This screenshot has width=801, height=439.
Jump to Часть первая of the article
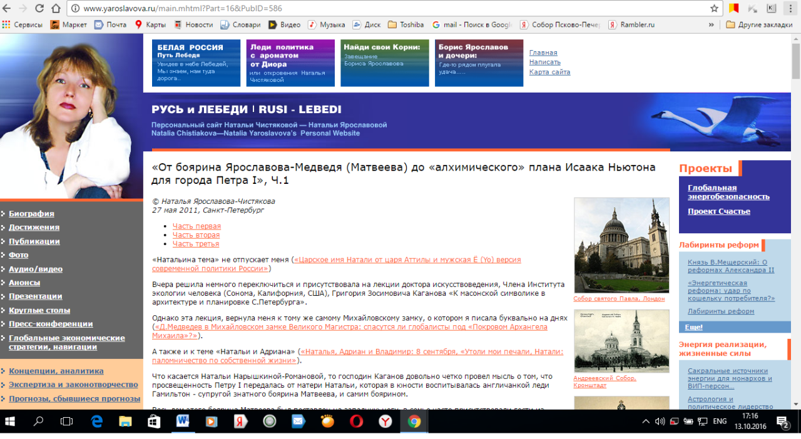point(196,226)
